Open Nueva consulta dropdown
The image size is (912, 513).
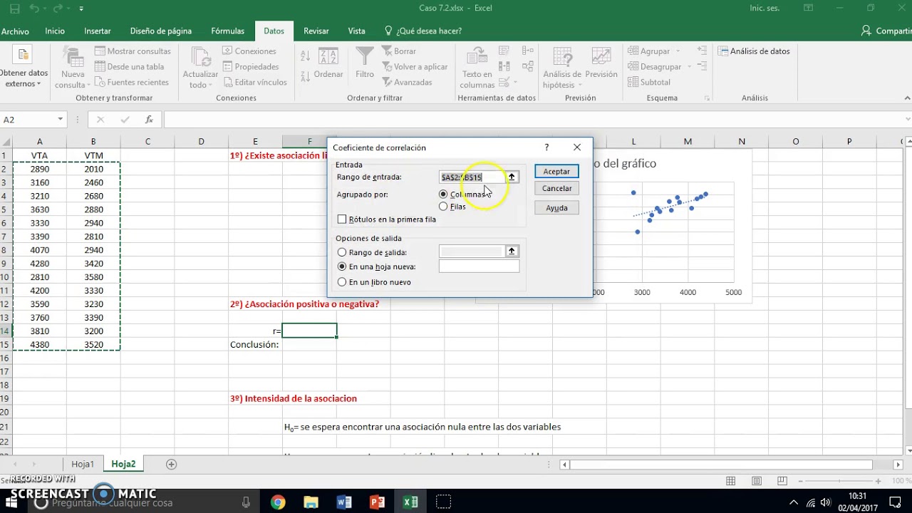pyautogui.click(x=73, y=68)
